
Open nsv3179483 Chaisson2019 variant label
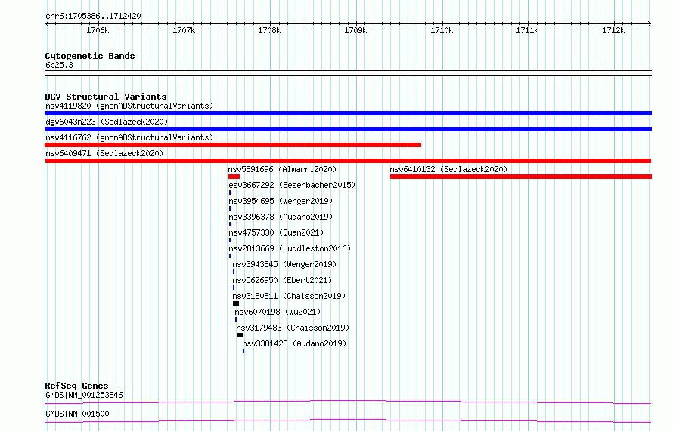(293, 328)
